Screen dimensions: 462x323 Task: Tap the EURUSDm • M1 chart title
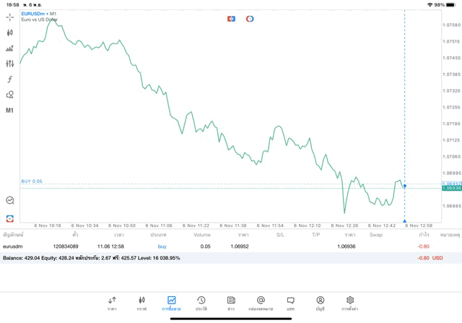(39, 14)
